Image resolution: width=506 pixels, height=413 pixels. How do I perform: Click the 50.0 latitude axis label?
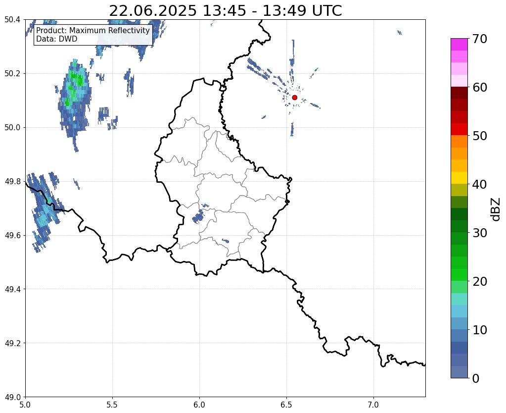12,128
